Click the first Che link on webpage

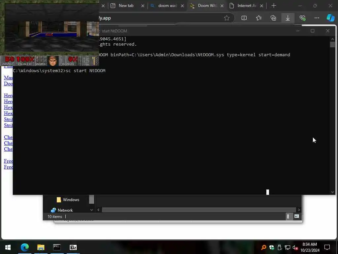(8, 137)
